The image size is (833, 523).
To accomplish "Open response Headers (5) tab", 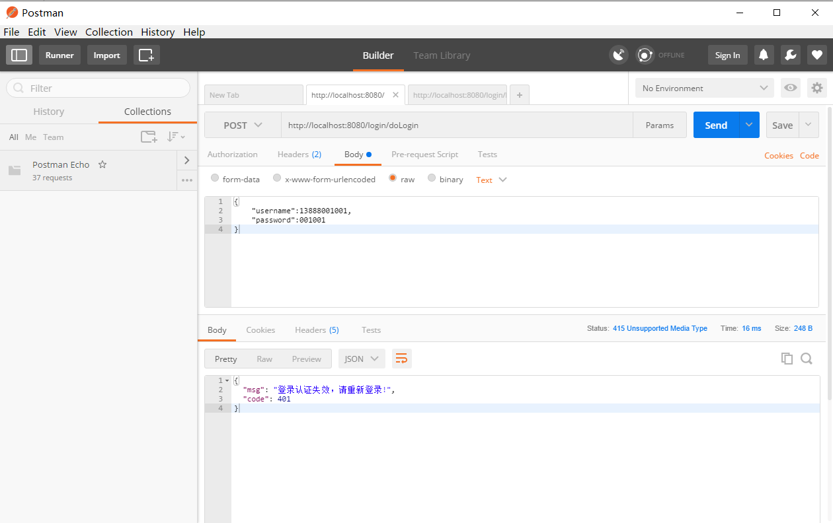I will point(317,330).
